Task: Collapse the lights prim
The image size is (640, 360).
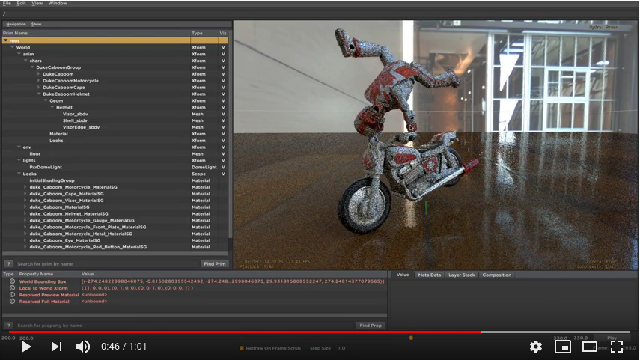Action: tap(19, 160)
